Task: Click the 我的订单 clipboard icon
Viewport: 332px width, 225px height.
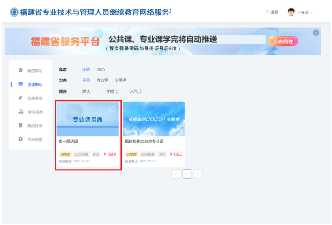Action: (x=20, y=125)
